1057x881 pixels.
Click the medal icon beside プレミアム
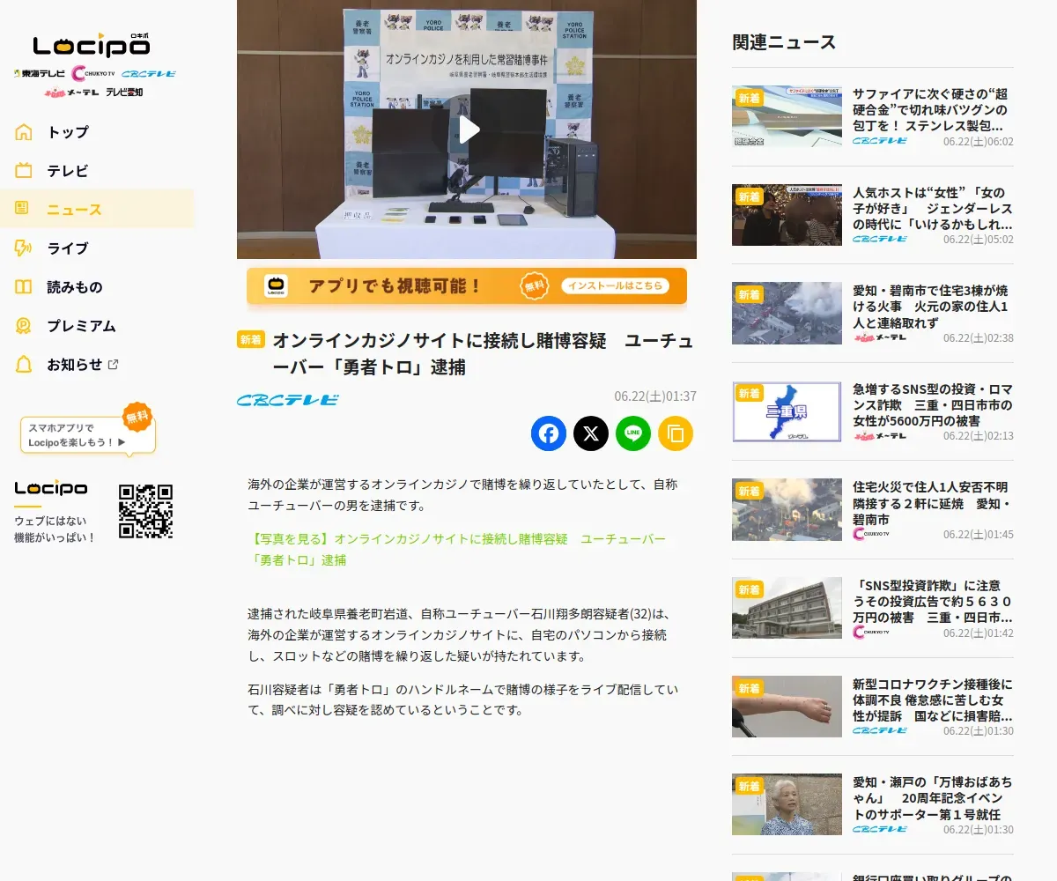coord(24,326)
